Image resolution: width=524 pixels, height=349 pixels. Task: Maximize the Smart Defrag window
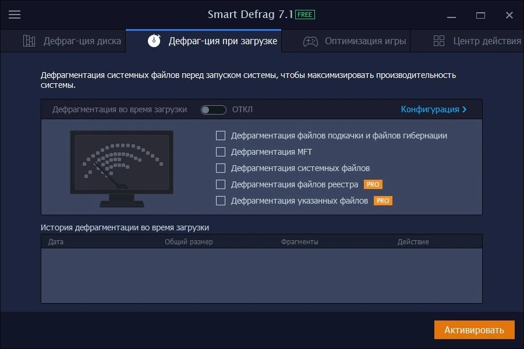click(x=480, y=15)
